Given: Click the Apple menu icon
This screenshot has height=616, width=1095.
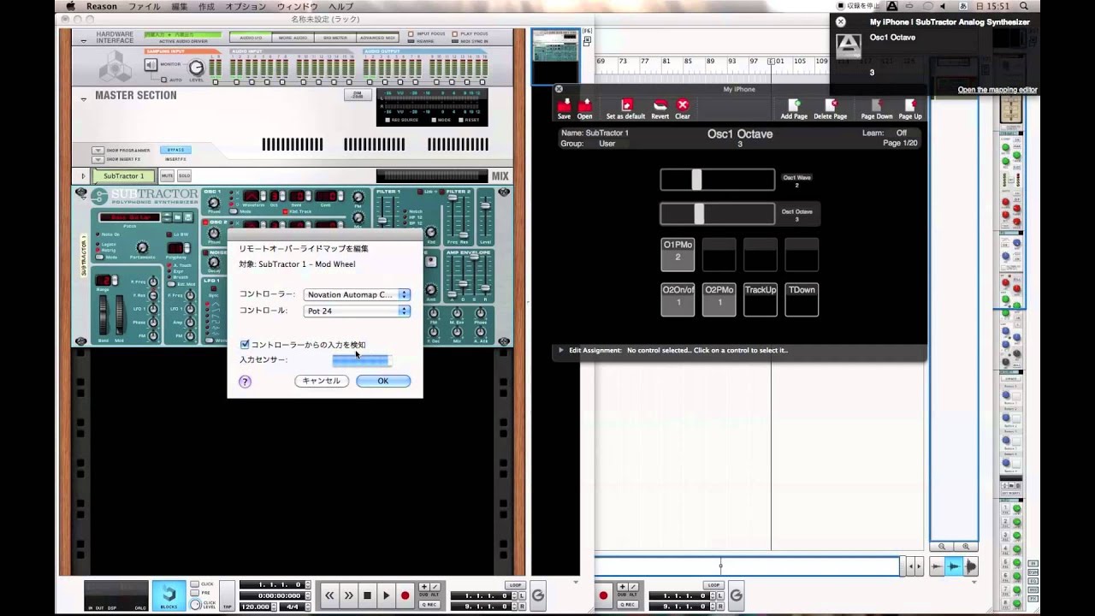Looking at the screenshot, I should (x=70, y=6).
